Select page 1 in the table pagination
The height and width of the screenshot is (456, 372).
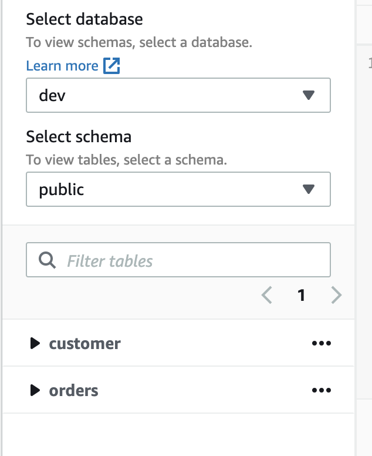click(x=302, y=295)
